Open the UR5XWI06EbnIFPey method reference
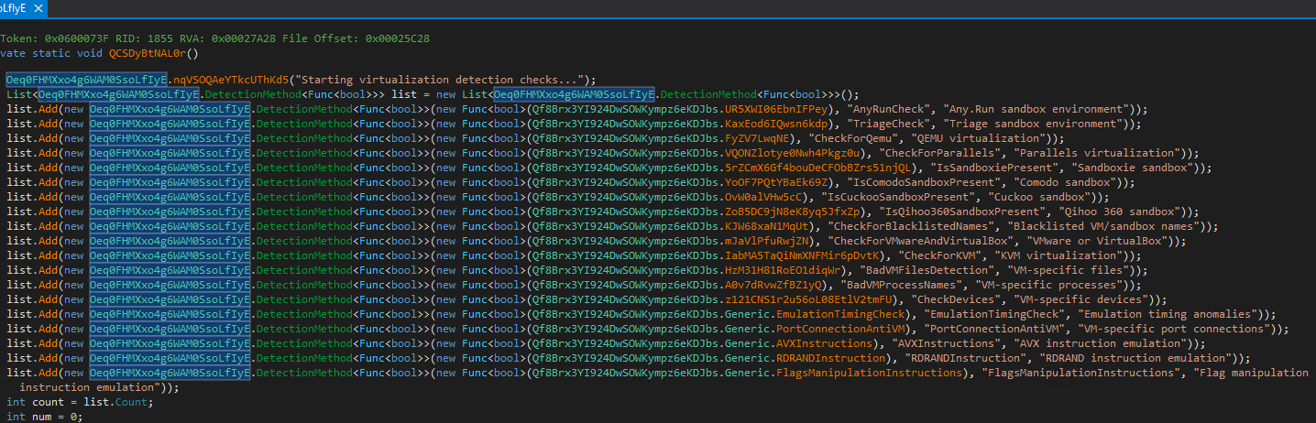 pyautogui.click(x=777, y=109)
